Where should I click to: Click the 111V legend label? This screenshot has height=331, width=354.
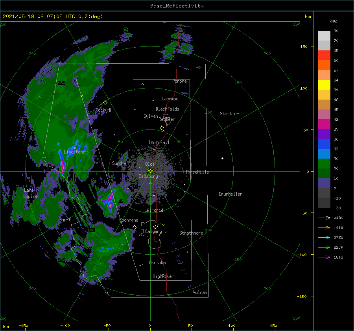[338, 228]
